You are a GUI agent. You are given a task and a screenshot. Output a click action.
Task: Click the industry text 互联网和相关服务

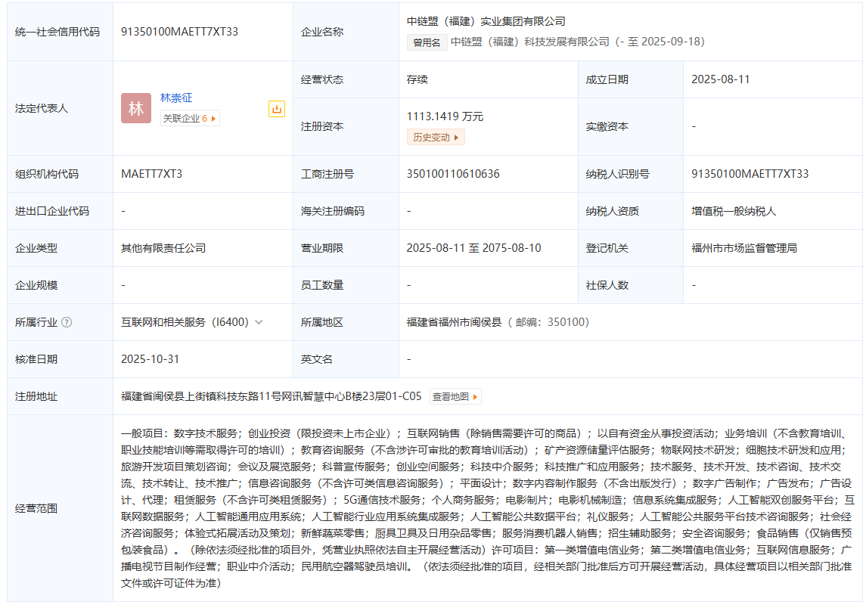[x=163, y=322]
